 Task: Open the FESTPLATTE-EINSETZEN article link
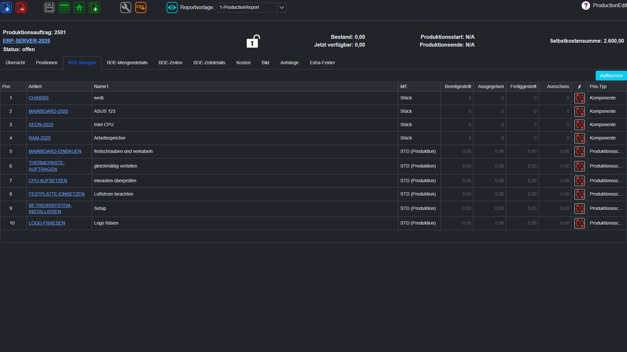pos(56,194)
